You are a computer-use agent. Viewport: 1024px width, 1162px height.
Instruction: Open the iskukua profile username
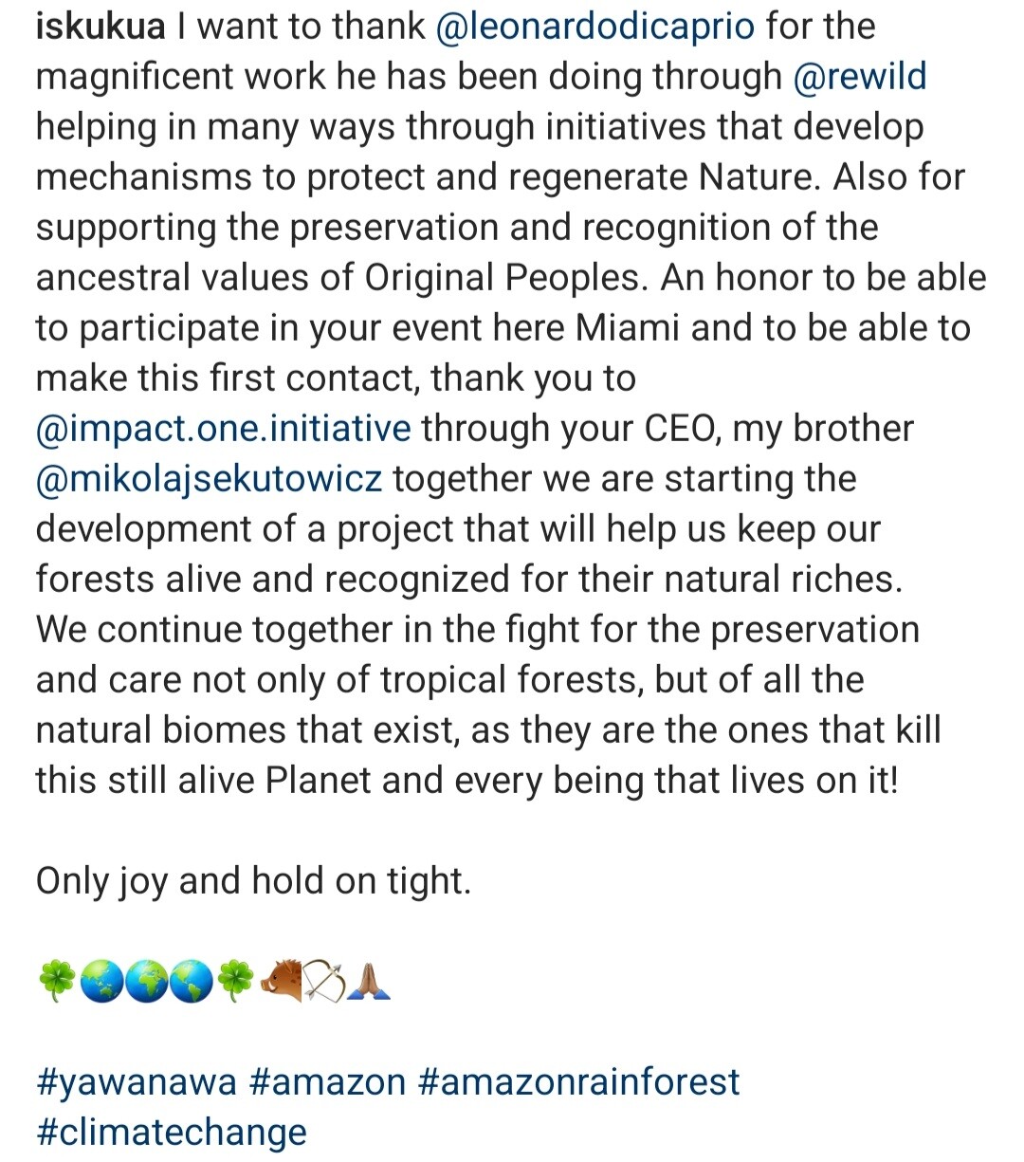101,27
